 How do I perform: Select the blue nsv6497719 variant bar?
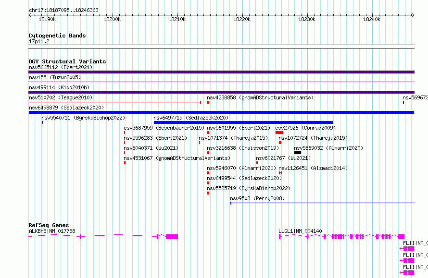(x=243, y=122)
